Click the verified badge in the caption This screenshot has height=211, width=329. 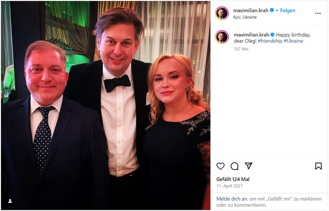coord(272,34)
